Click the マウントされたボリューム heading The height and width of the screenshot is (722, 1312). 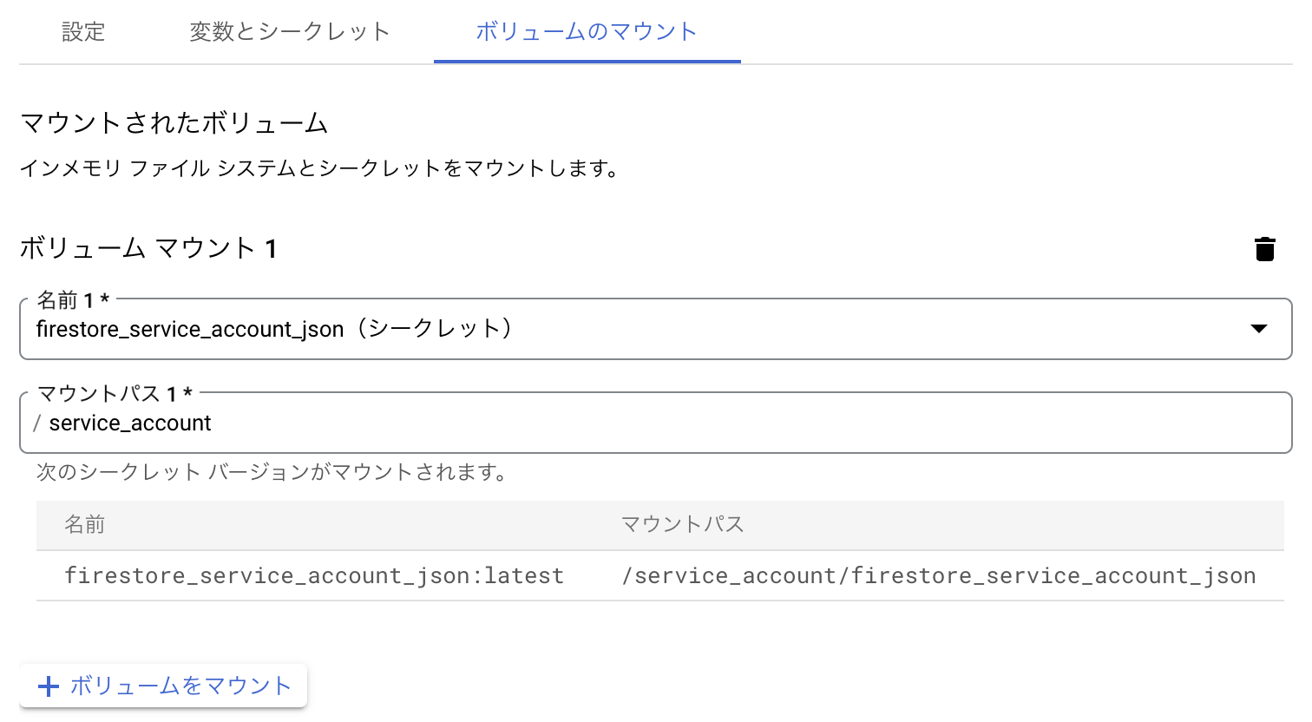(174, 123)
